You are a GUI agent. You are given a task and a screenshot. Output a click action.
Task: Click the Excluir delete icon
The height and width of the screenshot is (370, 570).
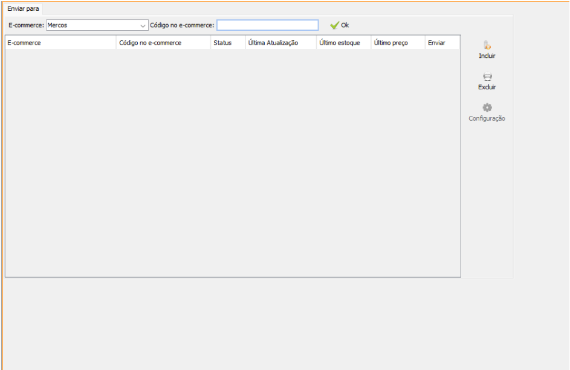(487, 77)
